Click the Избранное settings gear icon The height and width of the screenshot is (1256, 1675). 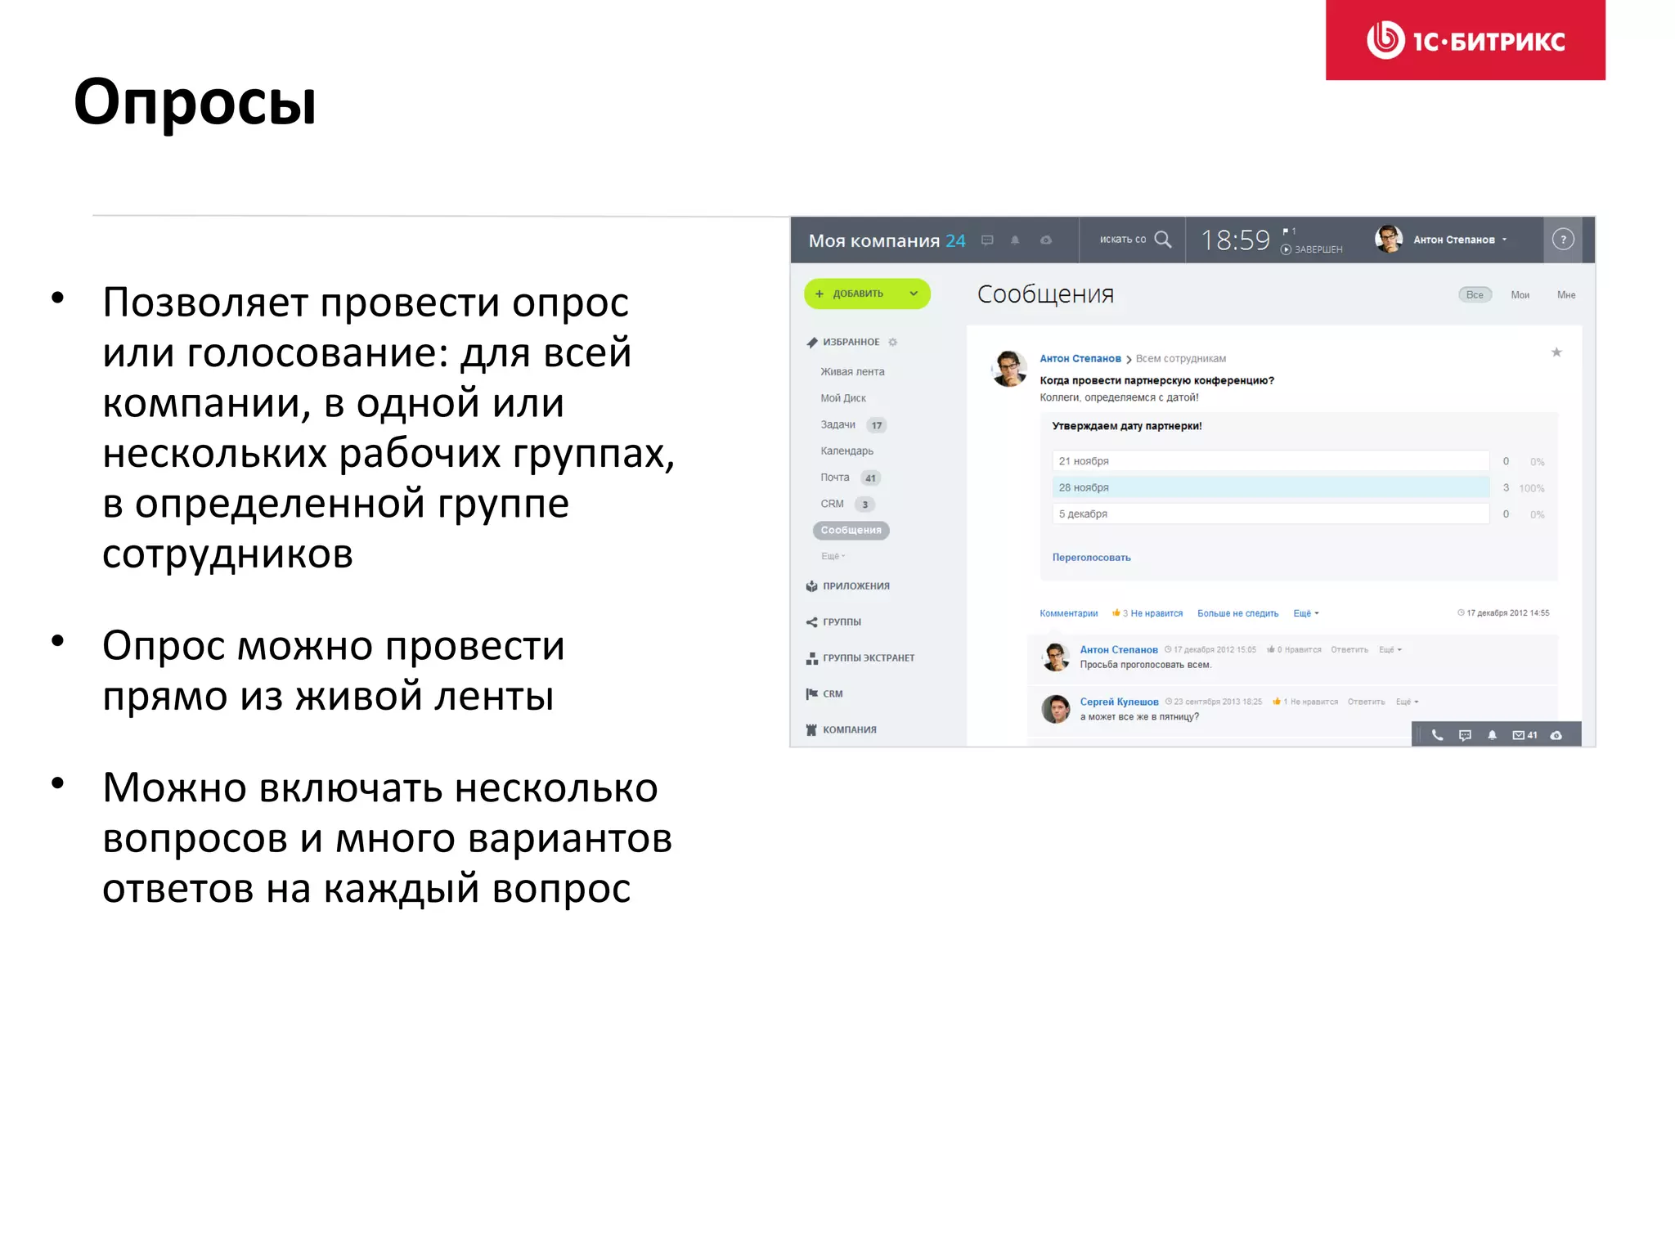click(893, 342)
